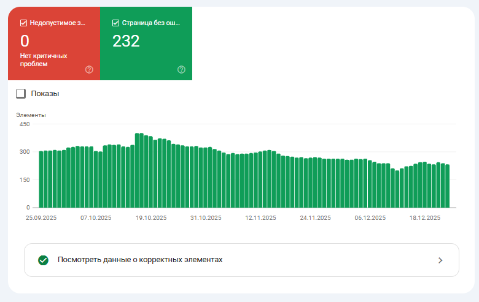Click the date label 24.11.2025
The width and height of the screenshot is (479, 302).
tap(315, 218)
